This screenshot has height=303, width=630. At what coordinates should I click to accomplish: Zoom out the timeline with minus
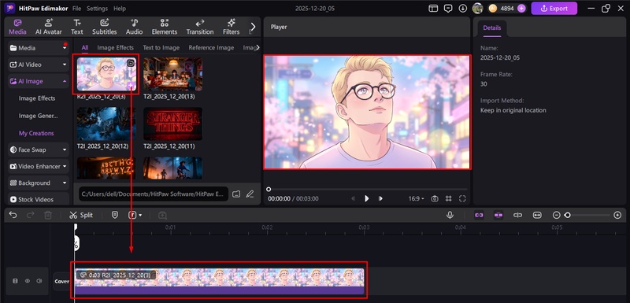pyautogui.click(x=557, y=215)
